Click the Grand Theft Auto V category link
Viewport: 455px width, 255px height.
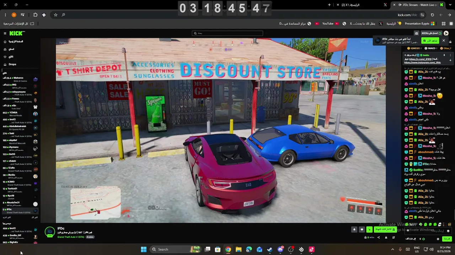click(x=71, y=237)
